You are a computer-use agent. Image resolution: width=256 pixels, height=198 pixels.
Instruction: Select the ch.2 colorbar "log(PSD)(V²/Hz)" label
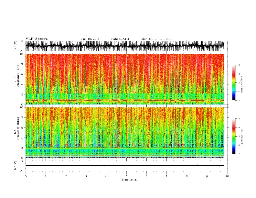pyautogui.click(x=242, y=138)
